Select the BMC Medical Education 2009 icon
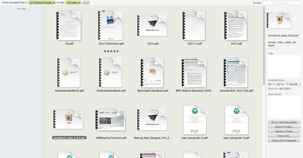This screenshot has width=303, height=158. (x=195, y=72)
